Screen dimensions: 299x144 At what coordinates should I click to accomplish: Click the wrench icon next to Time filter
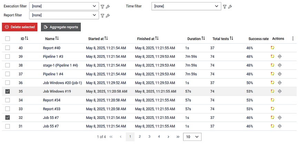[230, 7]
